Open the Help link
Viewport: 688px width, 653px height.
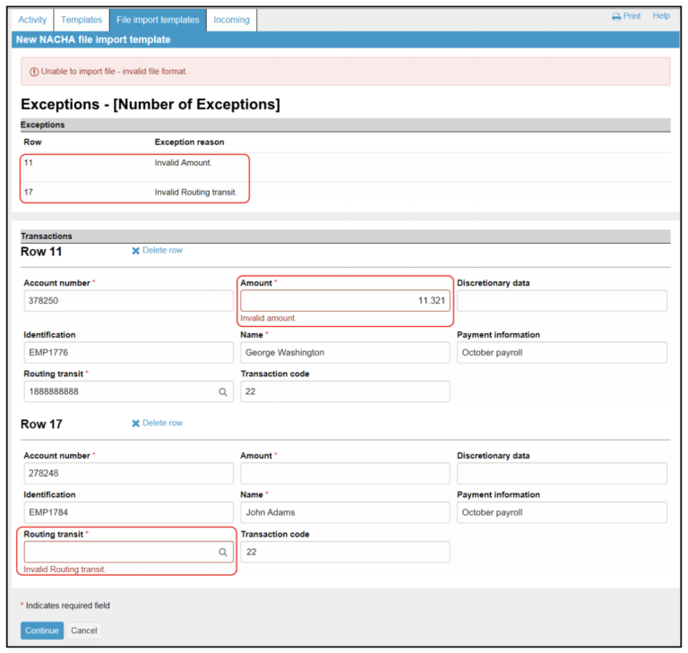[660, 16]
